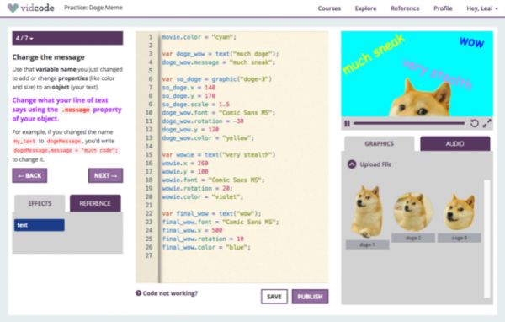The width and height of the screenshot is (505, 322).
Task: Open the Explore page
Action: pyautogui.click(x=365, y=8)
